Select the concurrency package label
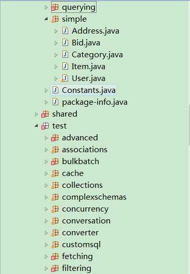The image size is (190, 274). 85,209
